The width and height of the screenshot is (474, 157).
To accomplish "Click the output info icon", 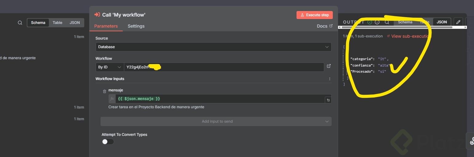I will [x=377, y=22].
